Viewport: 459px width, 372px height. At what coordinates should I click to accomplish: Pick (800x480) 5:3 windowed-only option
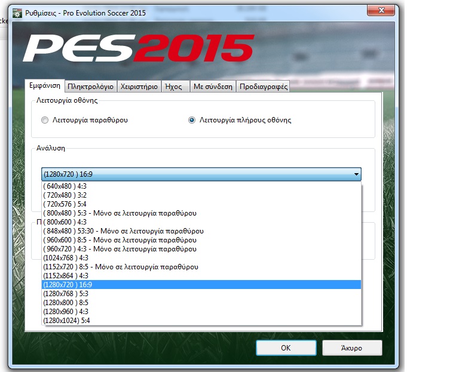point(201,213)
